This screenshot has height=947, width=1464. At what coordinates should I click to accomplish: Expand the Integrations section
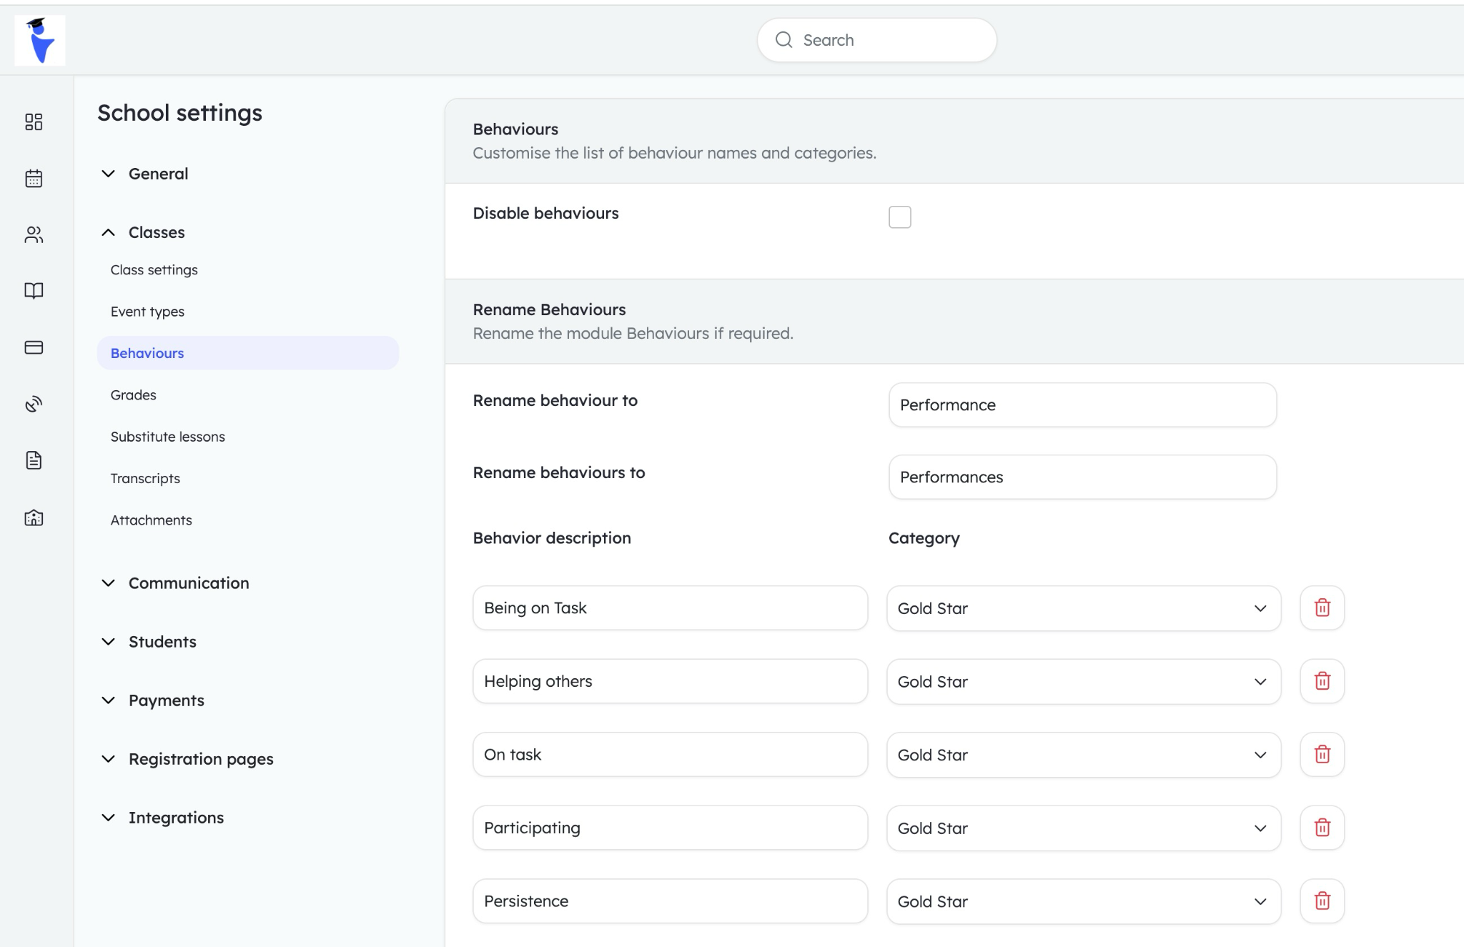tap(177, 817)
